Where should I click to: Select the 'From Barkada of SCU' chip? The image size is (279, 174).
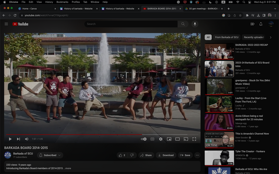pos(227,37)
